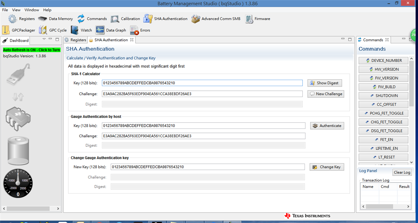Focus the New Key input field

click(208, 167)
